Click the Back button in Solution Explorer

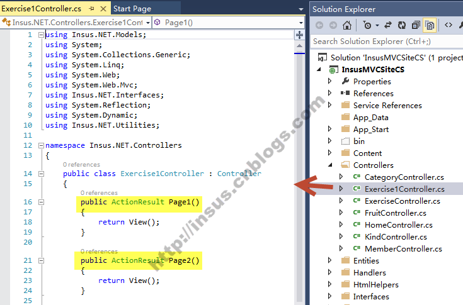coord(319,25)
